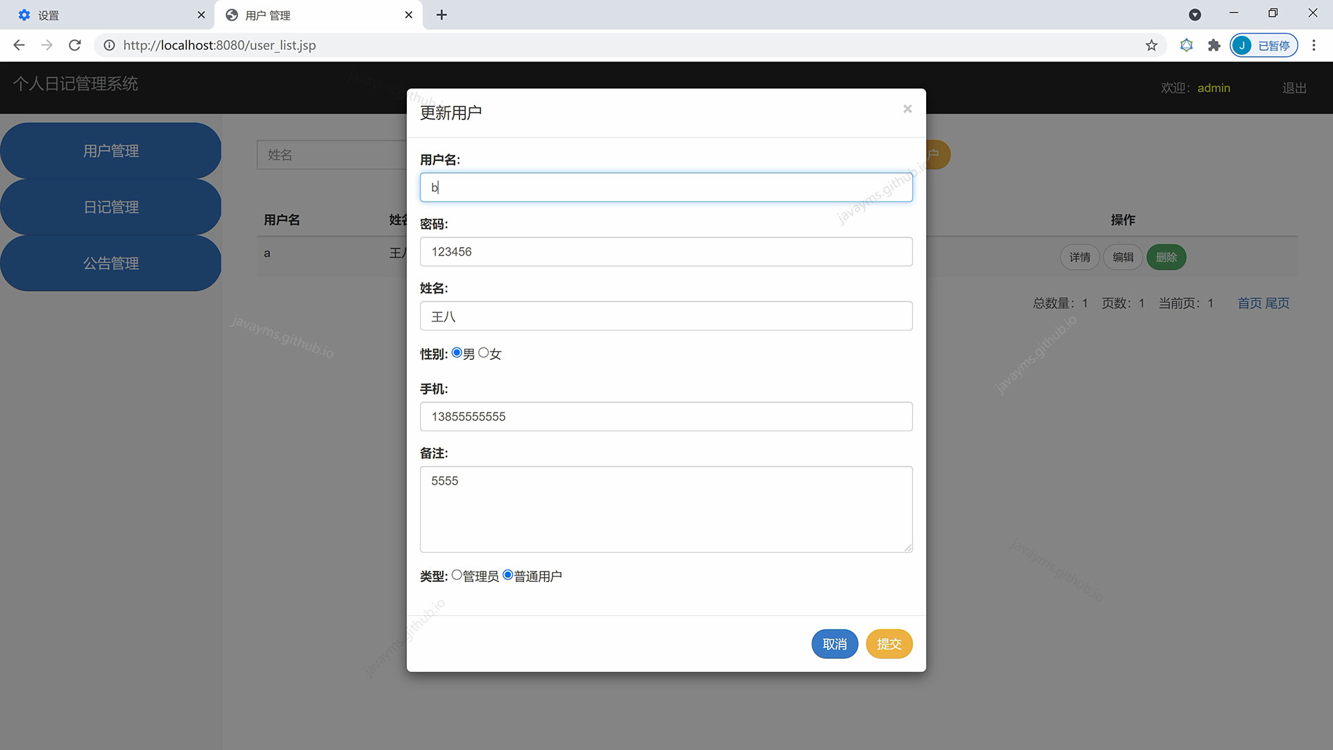Select 女 gender radio button
This screenshot has height=750, width=1333.
(484, 352)
